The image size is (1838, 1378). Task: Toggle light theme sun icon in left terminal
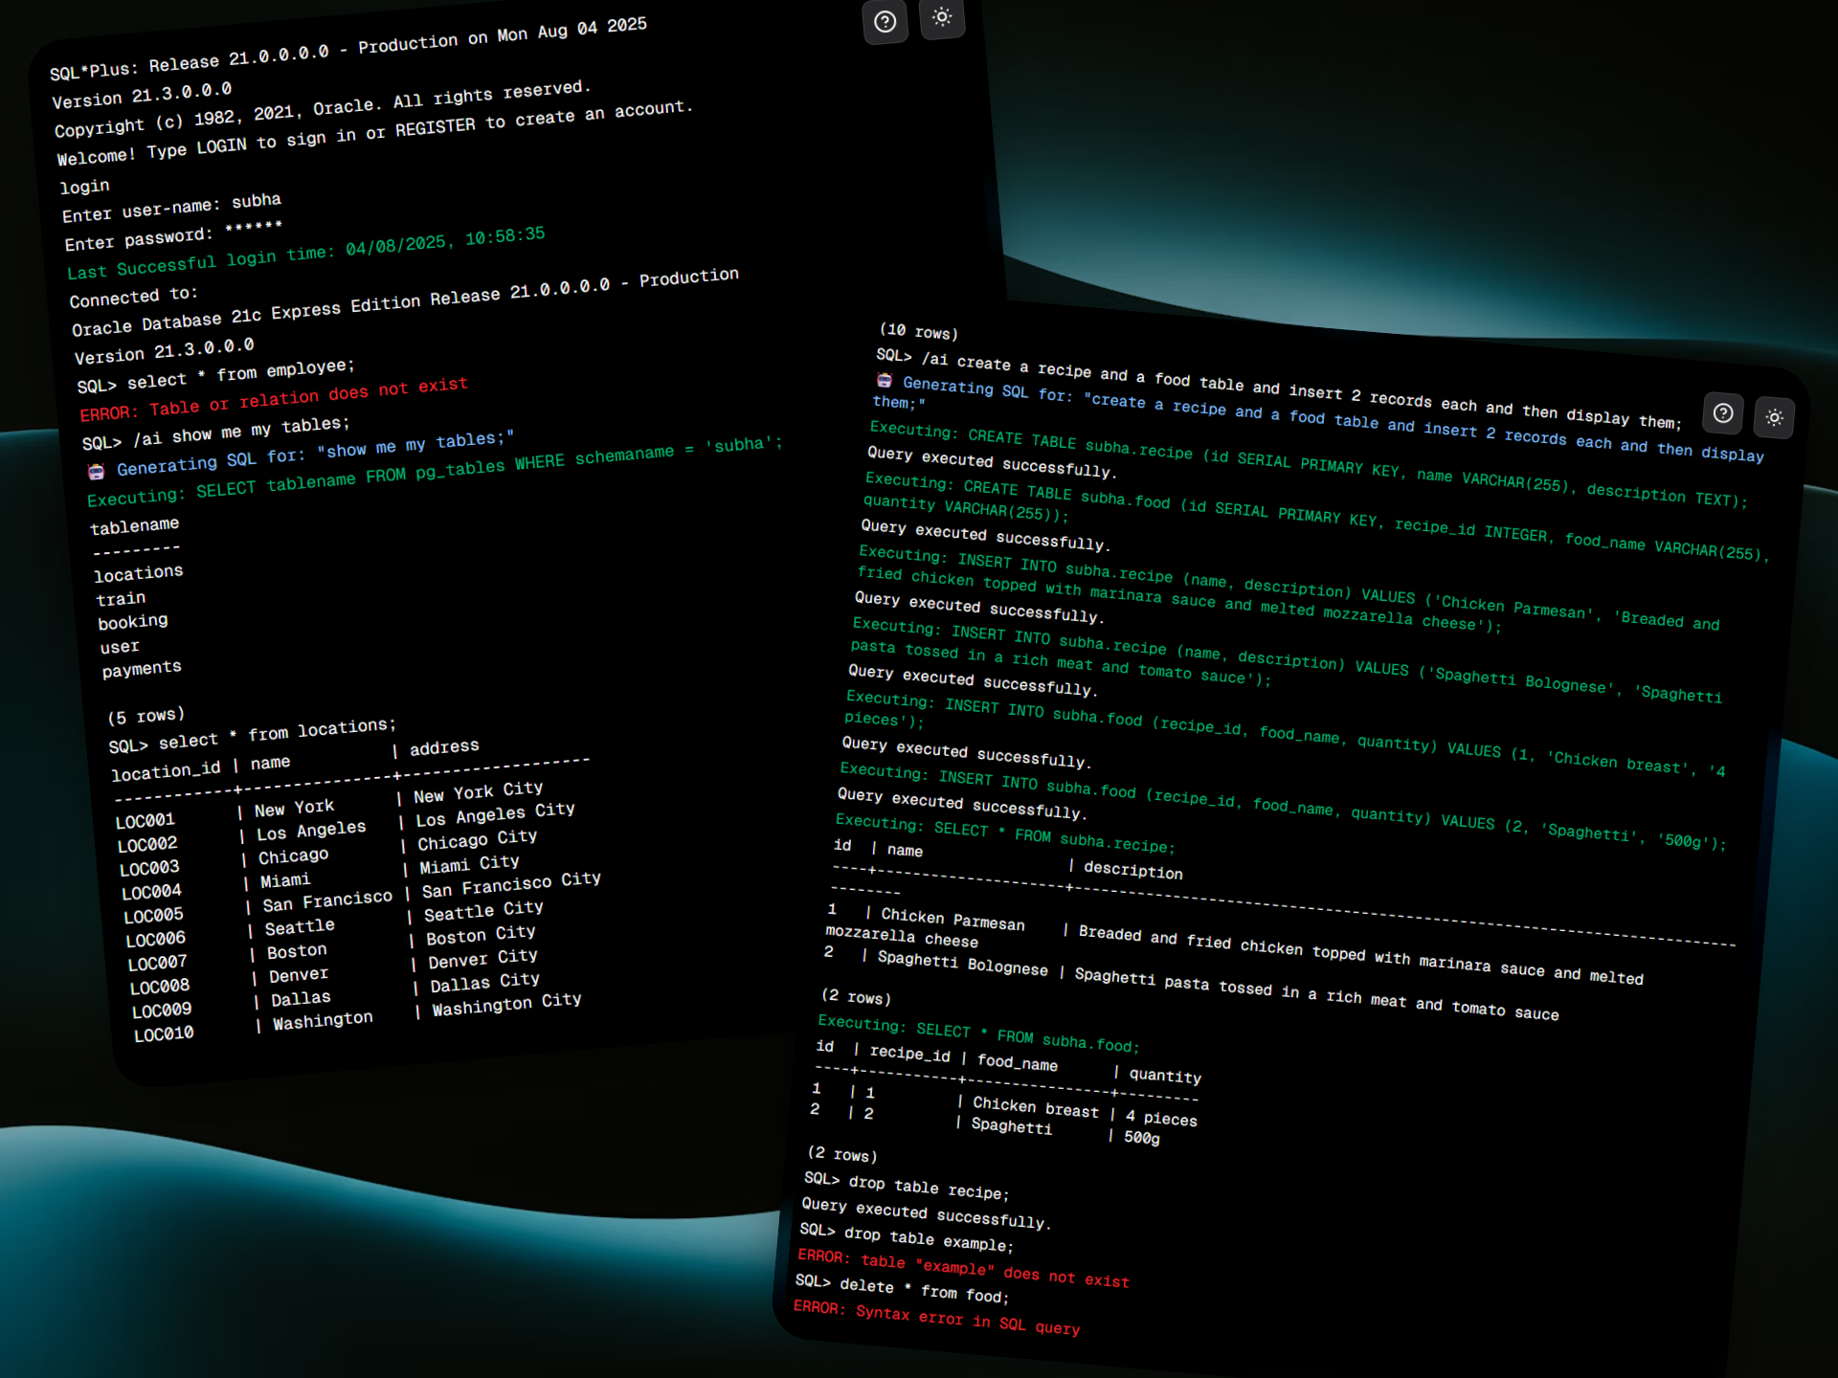coord(942,17)
